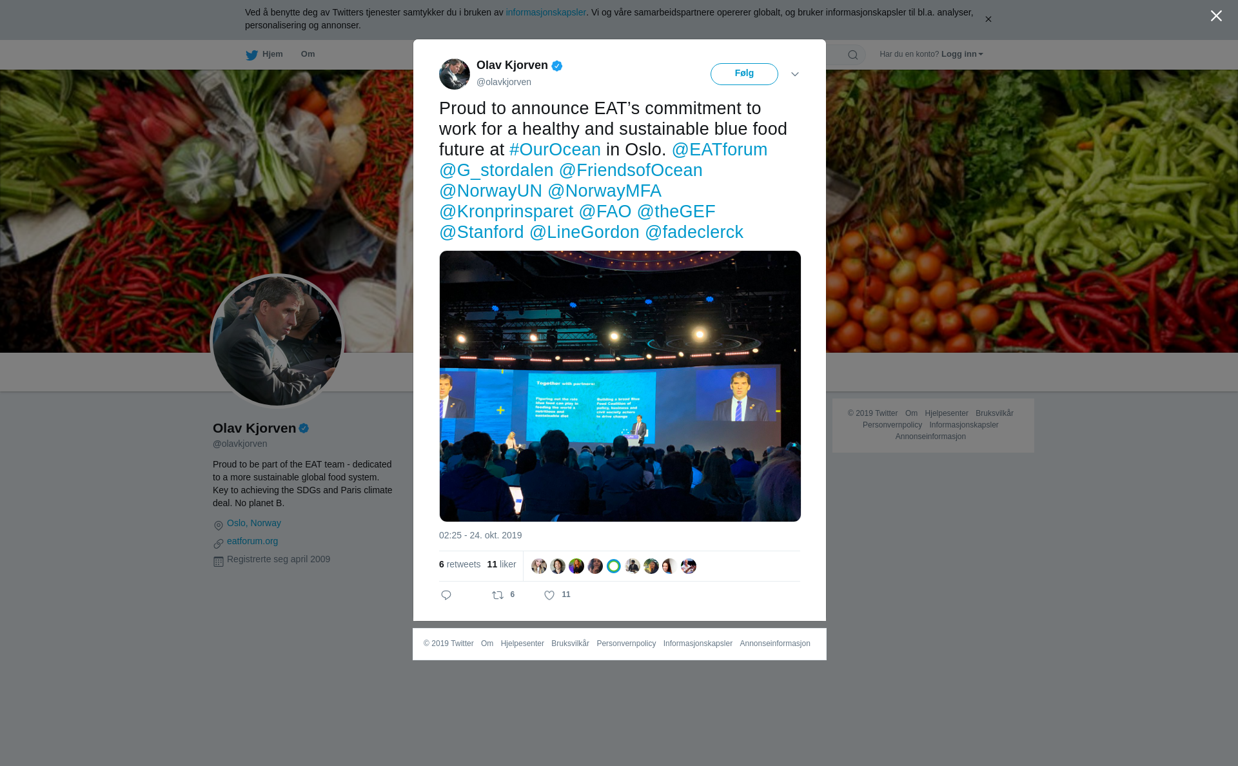Screen dimensions: 1238x766
Task: Open the informasjonskapsler link in notice
Action: point(545,12)
